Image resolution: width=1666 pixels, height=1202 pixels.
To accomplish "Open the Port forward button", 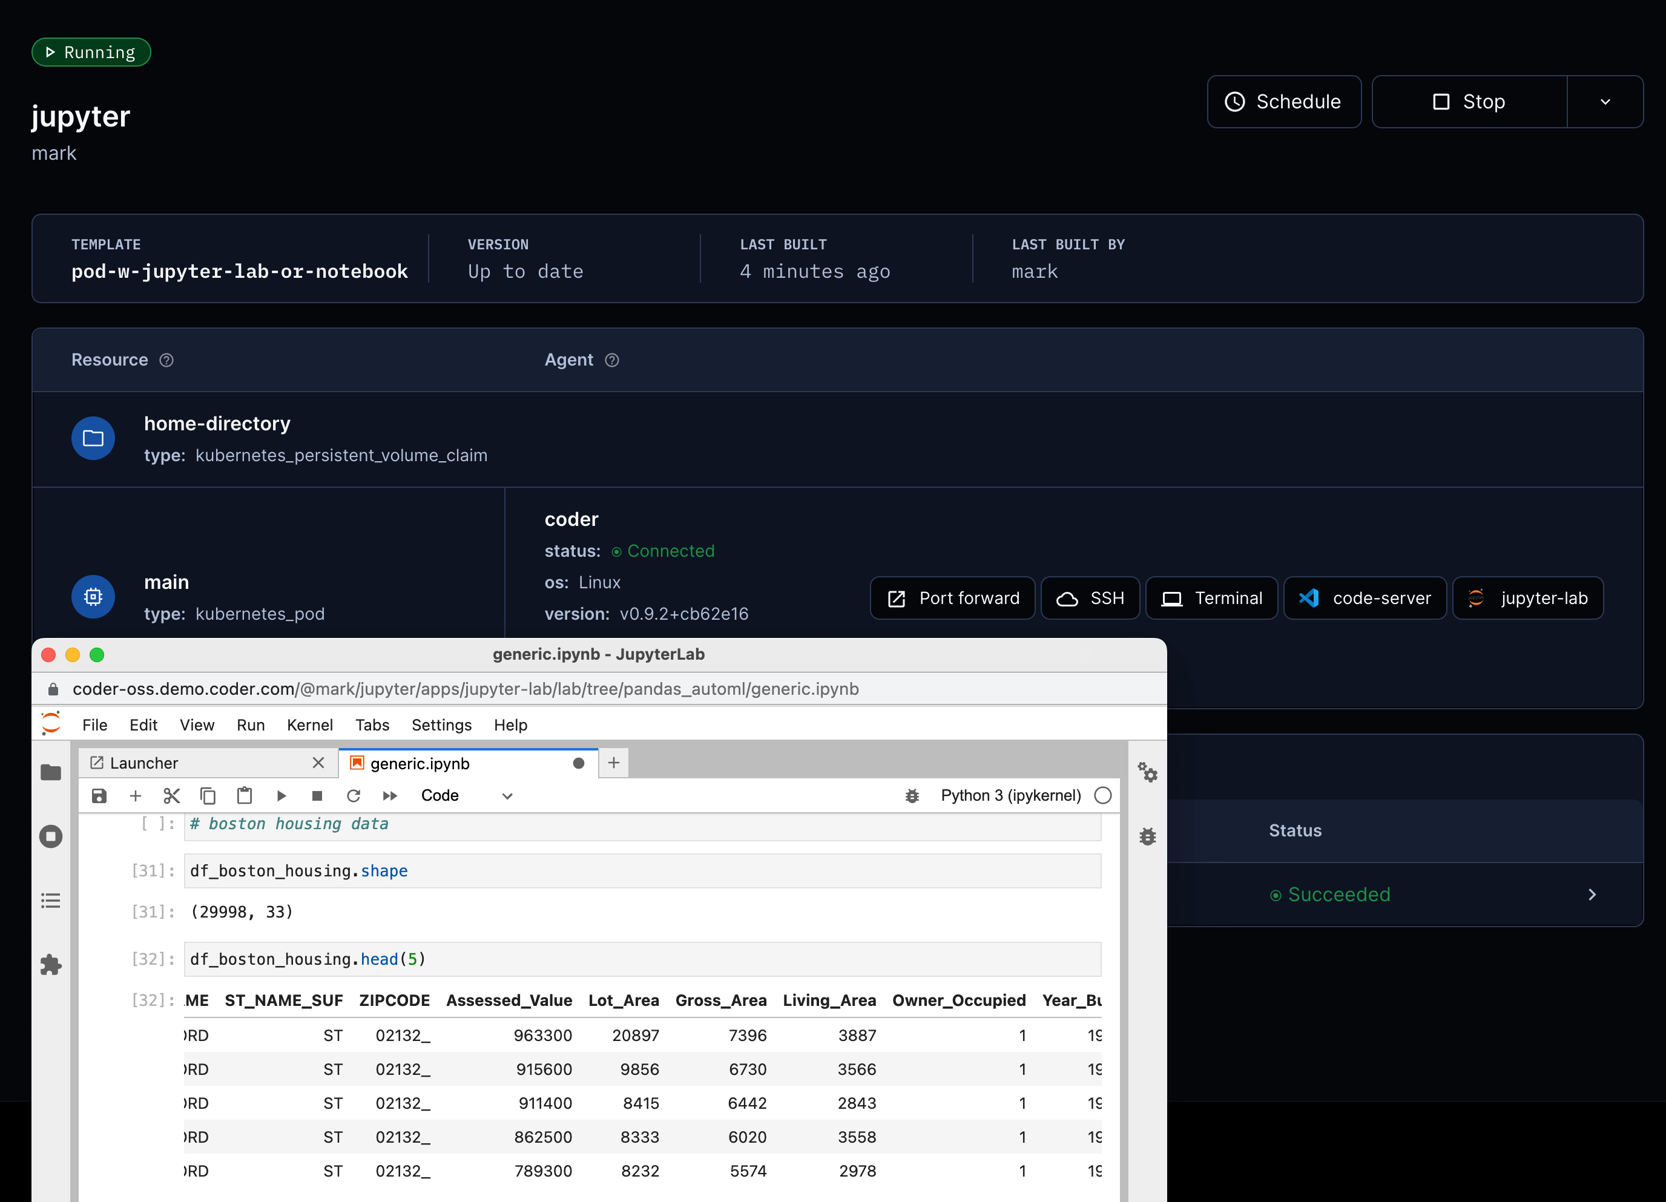I will 953,599.
